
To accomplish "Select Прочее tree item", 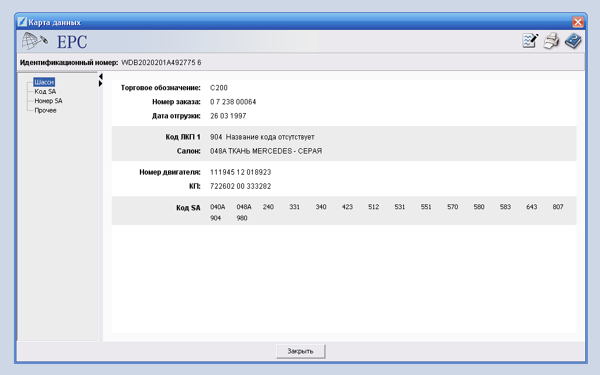I will point(45,110).
